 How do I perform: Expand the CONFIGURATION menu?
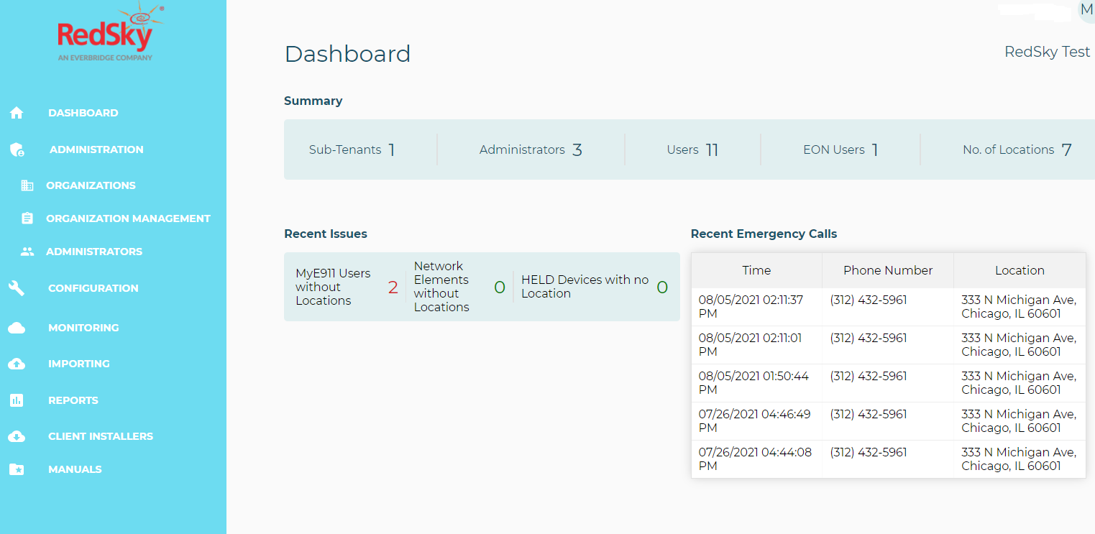click(93, 288)
